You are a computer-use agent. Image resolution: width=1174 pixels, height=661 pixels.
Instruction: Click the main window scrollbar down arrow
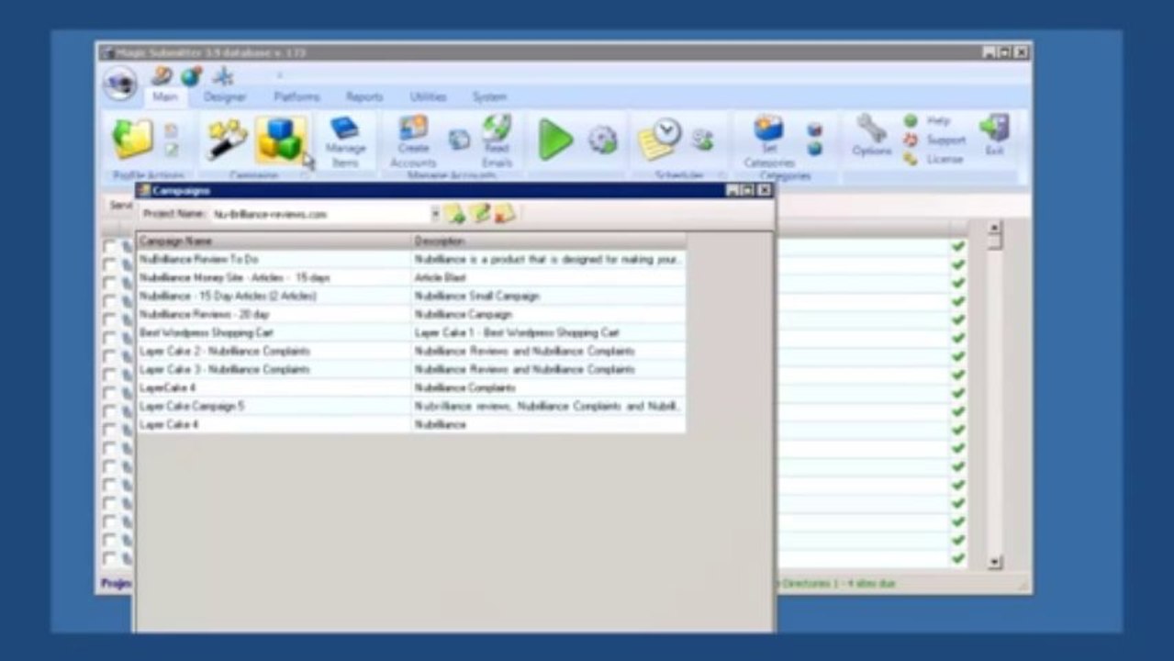(994, 561)
